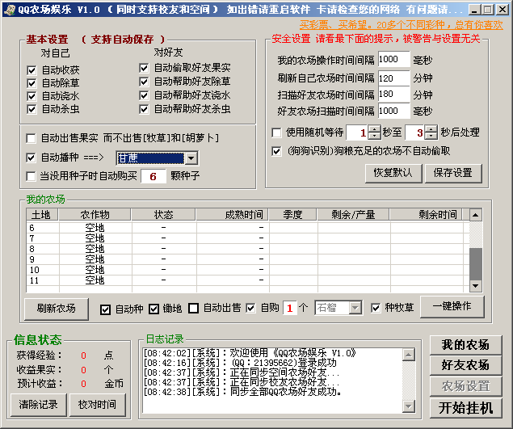This screenshot has width=513, height=429.
Task: Click the QQ农场娱乐 title bar app icon
Action: tap(9, 10)
